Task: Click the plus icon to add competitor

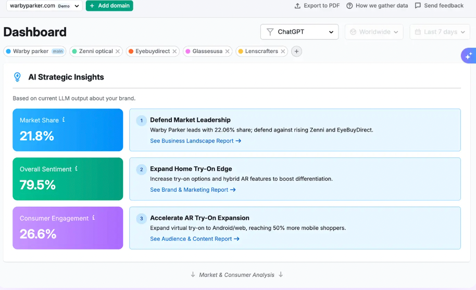Action: click(x=296, y=51)
